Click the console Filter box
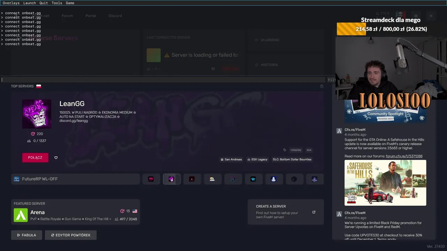The height and width of the screenshot is (251, 447). 331,79
